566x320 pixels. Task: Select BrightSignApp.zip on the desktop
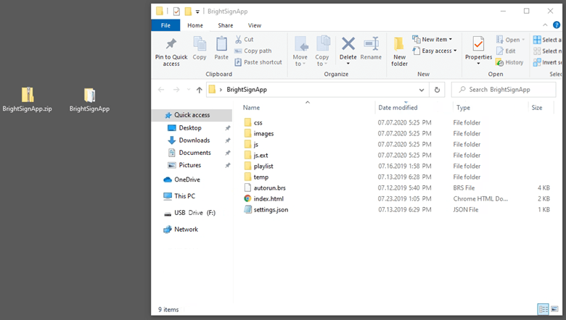[27, 100]
